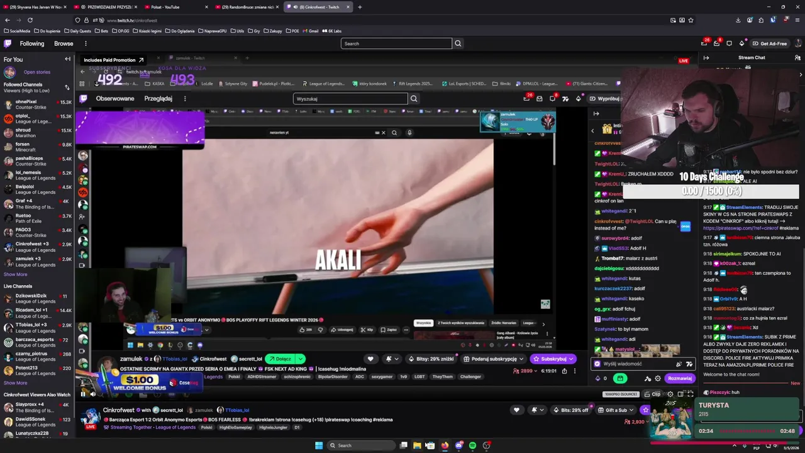Viewport: 805px width, 453px height.
Task: Mute the stream volume speaker icon
Action: (93, 394)
